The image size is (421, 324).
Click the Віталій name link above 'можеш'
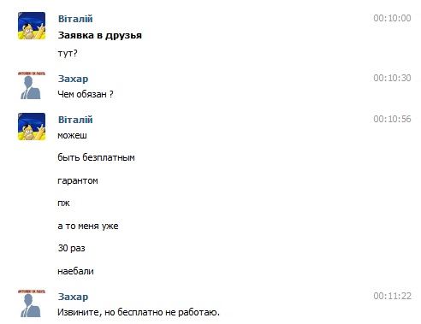[x=75, y=120]
